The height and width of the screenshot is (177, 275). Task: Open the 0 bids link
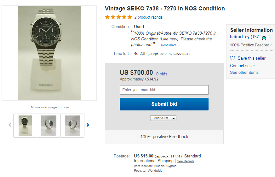[x=162, y=74]
